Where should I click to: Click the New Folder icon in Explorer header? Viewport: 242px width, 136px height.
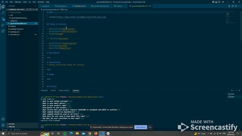(31, 9)
